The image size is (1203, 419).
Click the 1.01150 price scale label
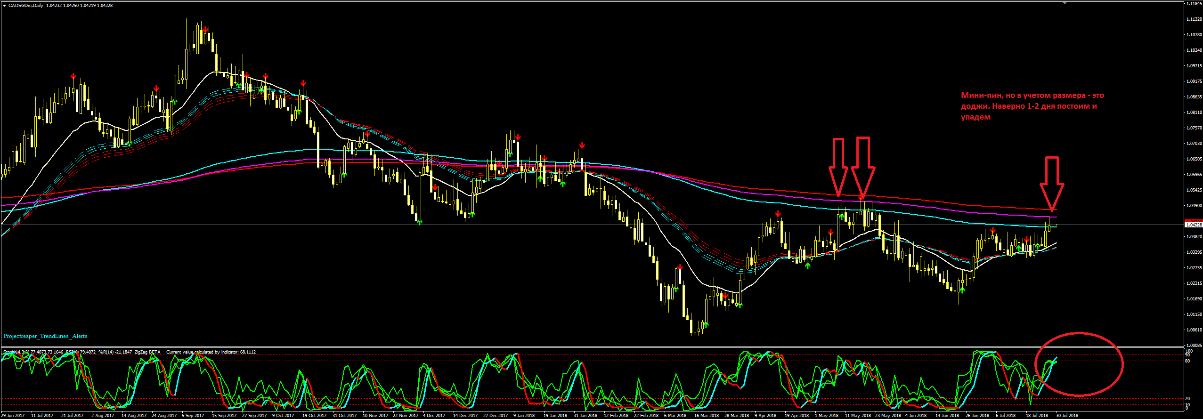tap(1193, 314)
